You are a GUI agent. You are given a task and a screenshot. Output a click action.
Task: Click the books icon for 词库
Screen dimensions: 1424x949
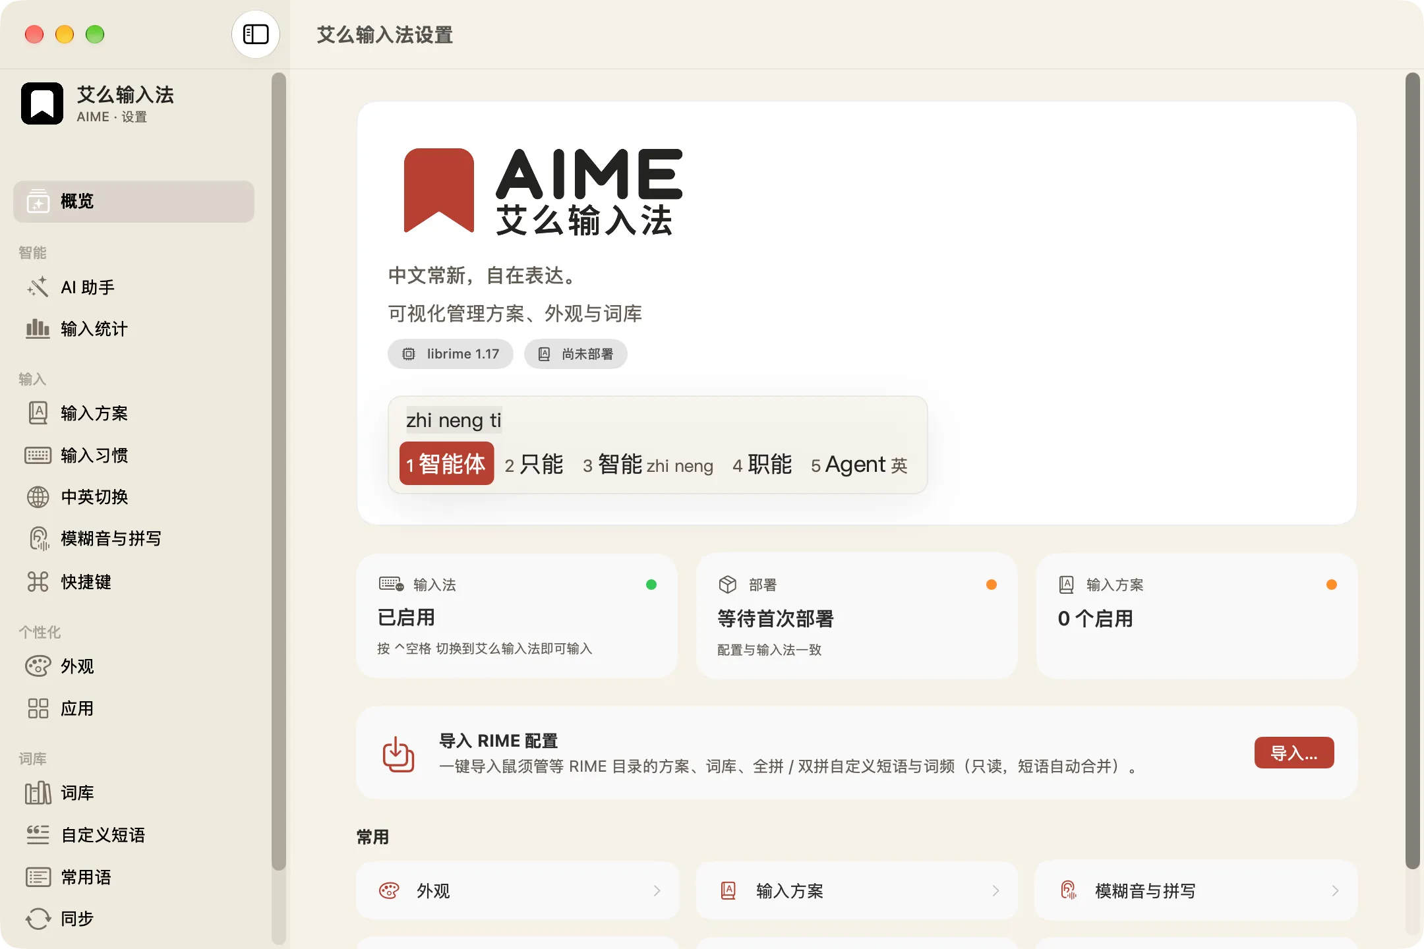coord(38,793)
